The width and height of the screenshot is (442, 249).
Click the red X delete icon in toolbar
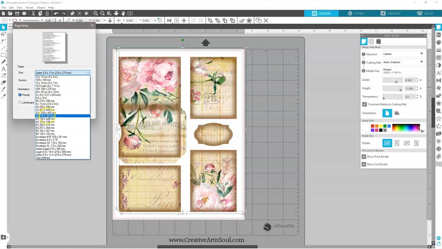266,20
